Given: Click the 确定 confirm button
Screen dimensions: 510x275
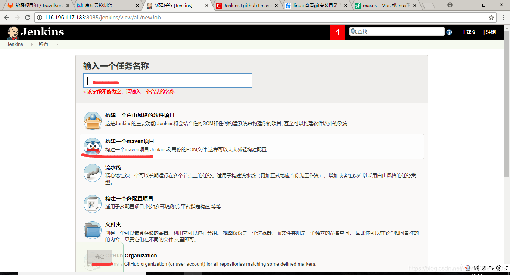Looking at the screenshot, I should click(x=100, y=256).
